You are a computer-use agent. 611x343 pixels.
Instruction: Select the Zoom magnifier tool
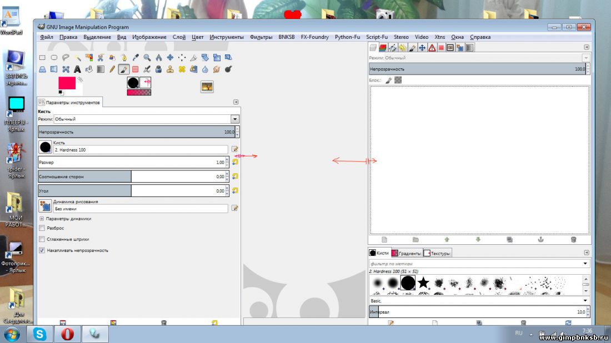click(x=147, y=58)
